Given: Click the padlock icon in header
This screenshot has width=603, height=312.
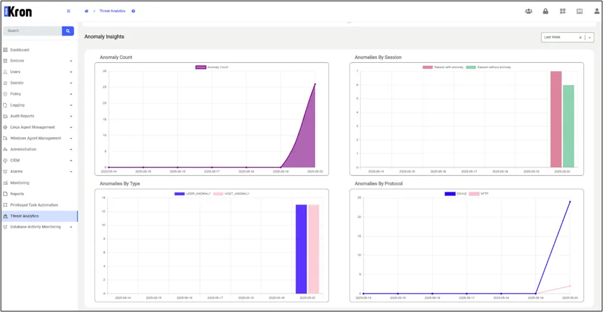Looking at the screenshot, I should 545,11.
